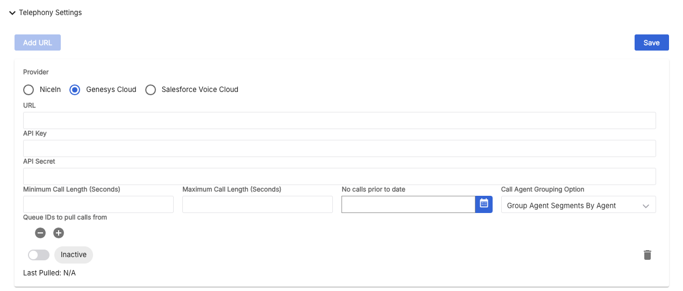Collapse the Telephony Settings section
The image size is (683, 291).
click(x=12, y=12)
